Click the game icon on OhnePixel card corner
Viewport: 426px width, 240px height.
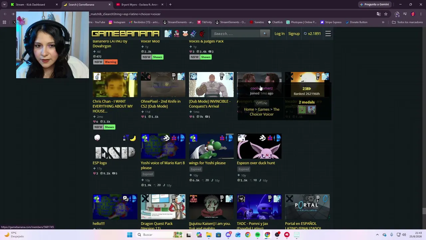[181, 77]
